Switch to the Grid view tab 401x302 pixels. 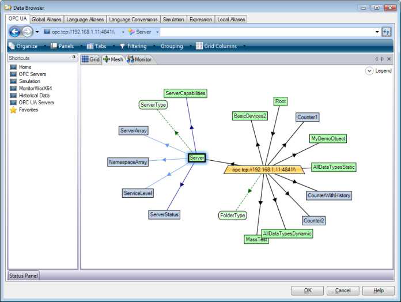click(90, 59)
